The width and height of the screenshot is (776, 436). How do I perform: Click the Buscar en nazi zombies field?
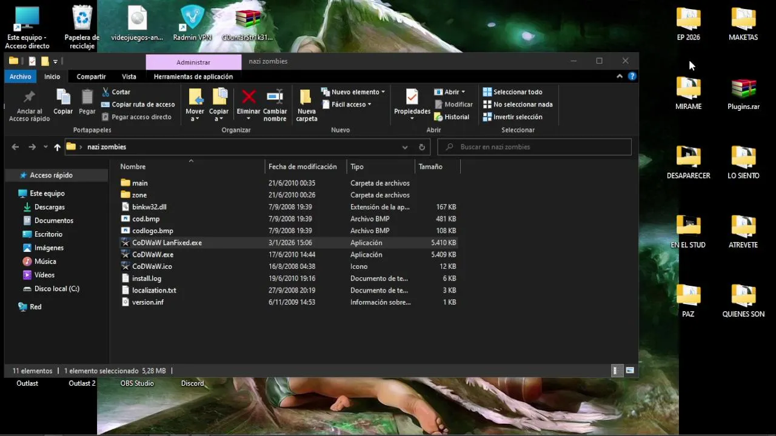pyautogui.click(x=534, y=147)
